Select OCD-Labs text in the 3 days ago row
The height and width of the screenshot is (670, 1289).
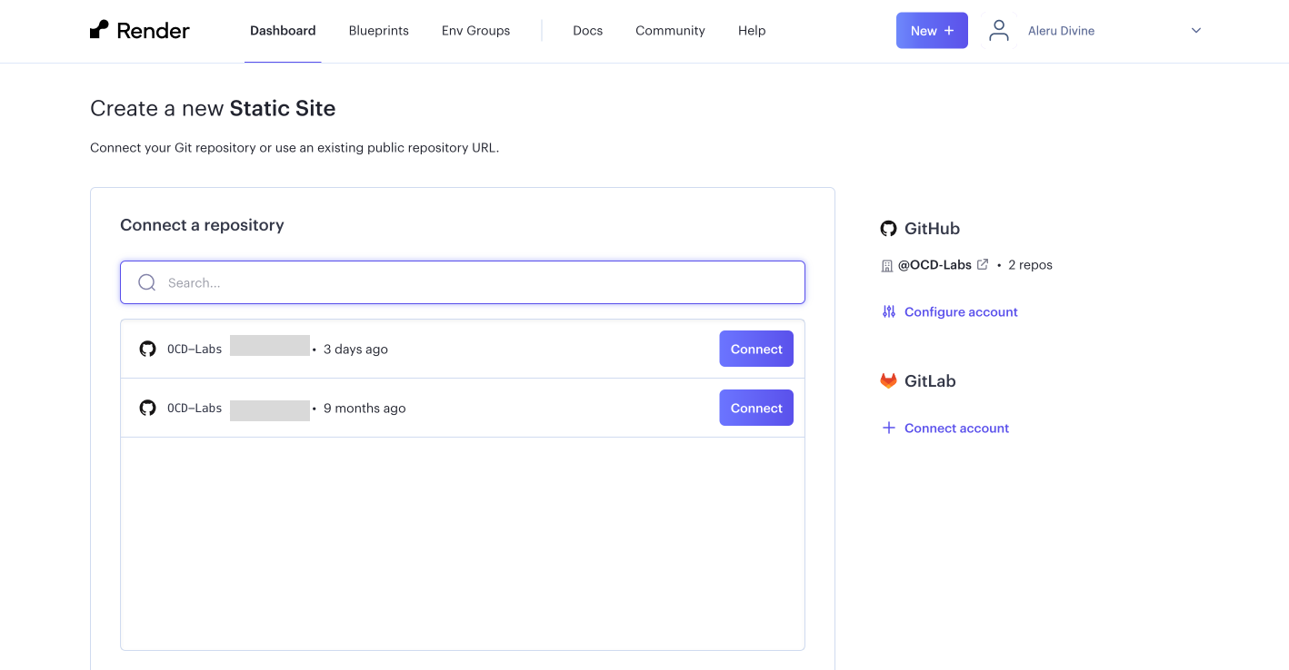click(x=195, y=349)
